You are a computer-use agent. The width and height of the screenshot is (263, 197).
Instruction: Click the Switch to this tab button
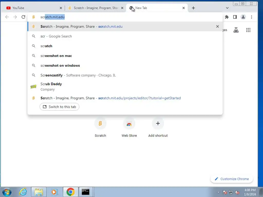(59, 107)
